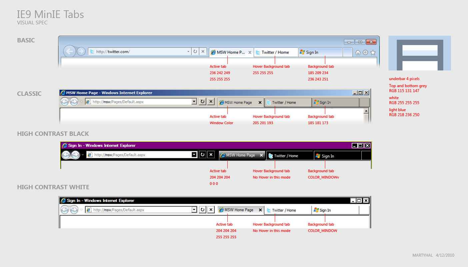The width and height of the screenshot is (468, 267).
Task: Click scrollbar up arrow in Classic window
Action: coord(366,111)
